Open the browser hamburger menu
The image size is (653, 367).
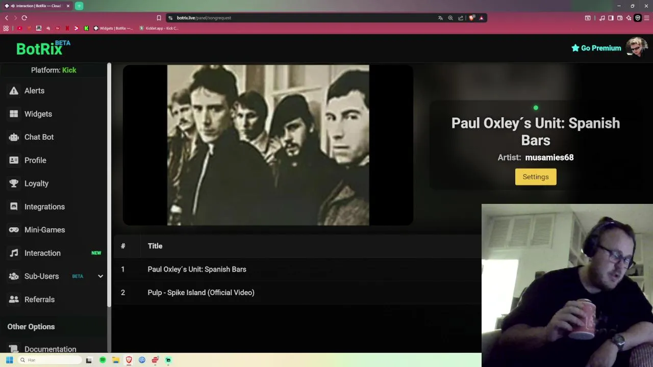pos(647,18)
